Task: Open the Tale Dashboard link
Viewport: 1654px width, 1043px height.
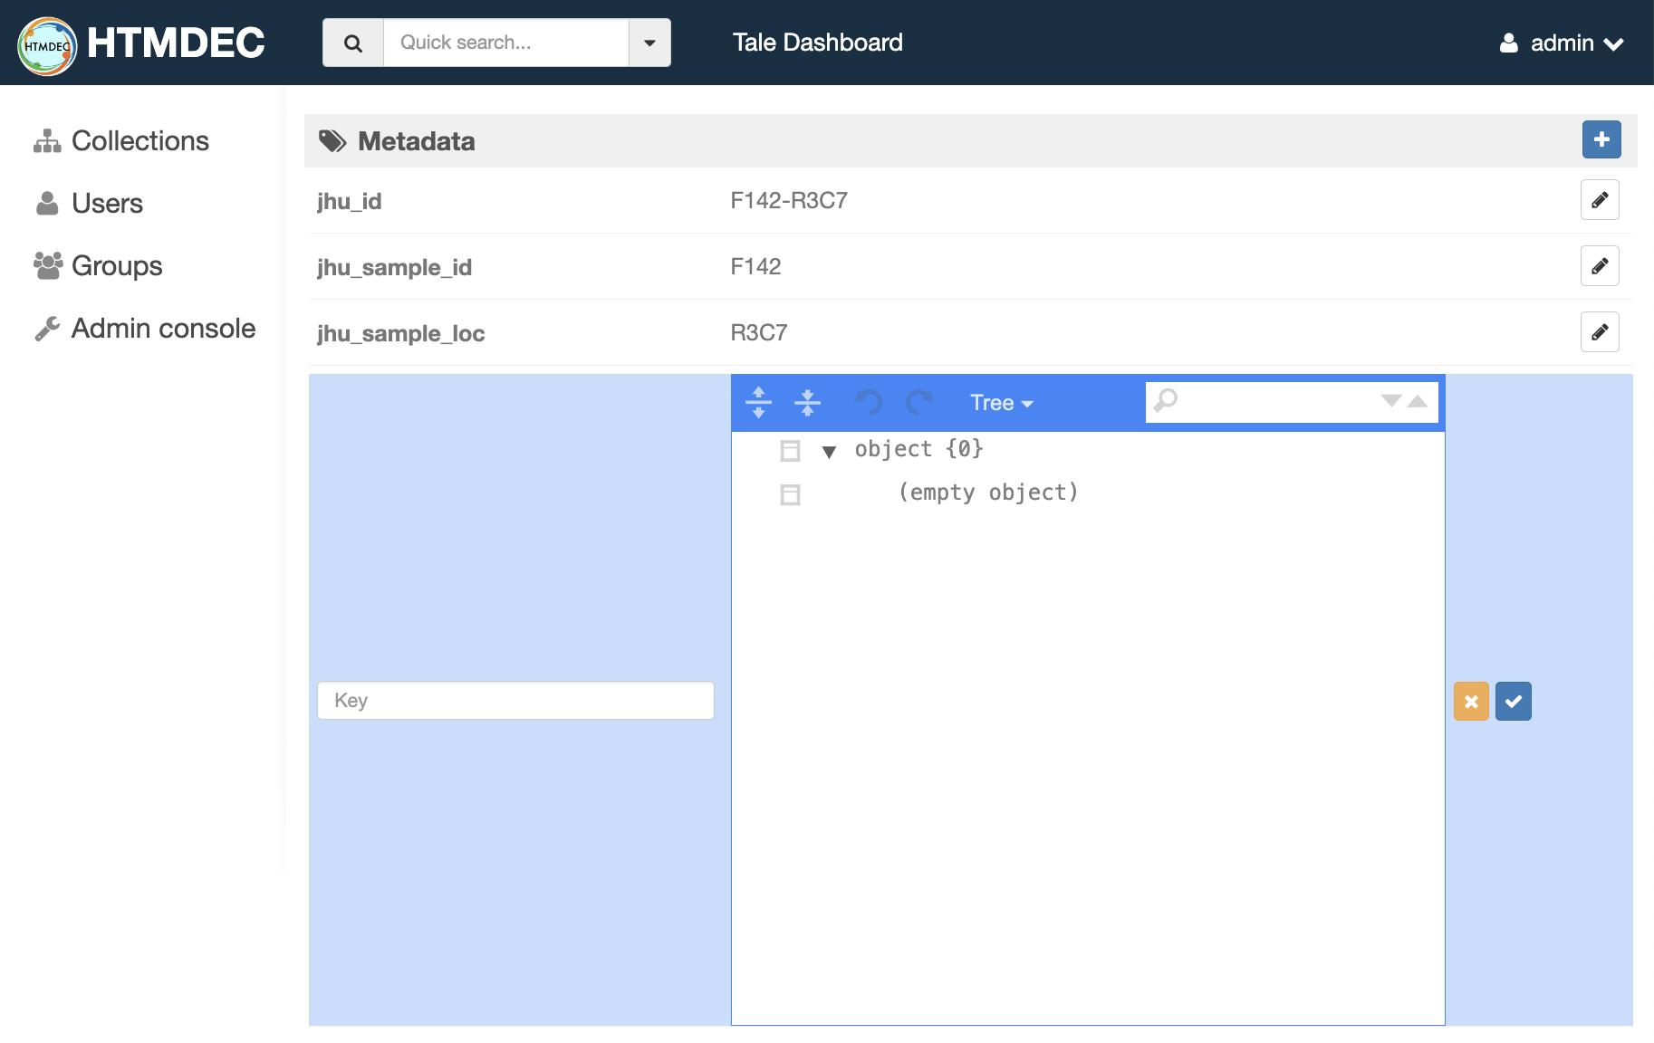Action: [x=817, y=43]
